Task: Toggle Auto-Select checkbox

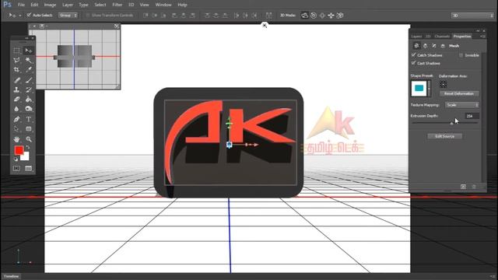Action: (29, 15)
